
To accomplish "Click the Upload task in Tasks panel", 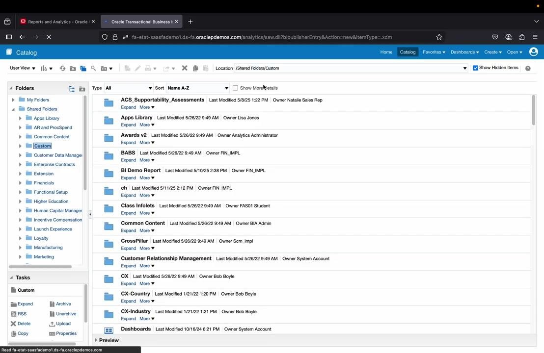I will pos(60,324).
